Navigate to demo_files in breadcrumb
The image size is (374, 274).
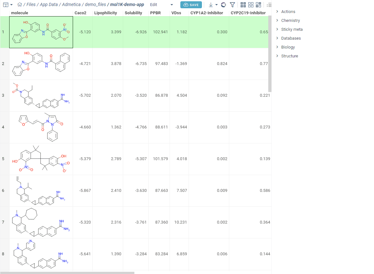tap(95, 5)
